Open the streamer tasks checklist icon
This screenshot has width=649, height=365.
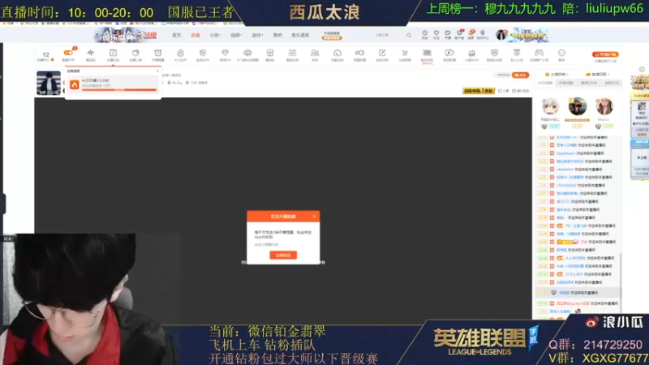click(x=113, y=54)
